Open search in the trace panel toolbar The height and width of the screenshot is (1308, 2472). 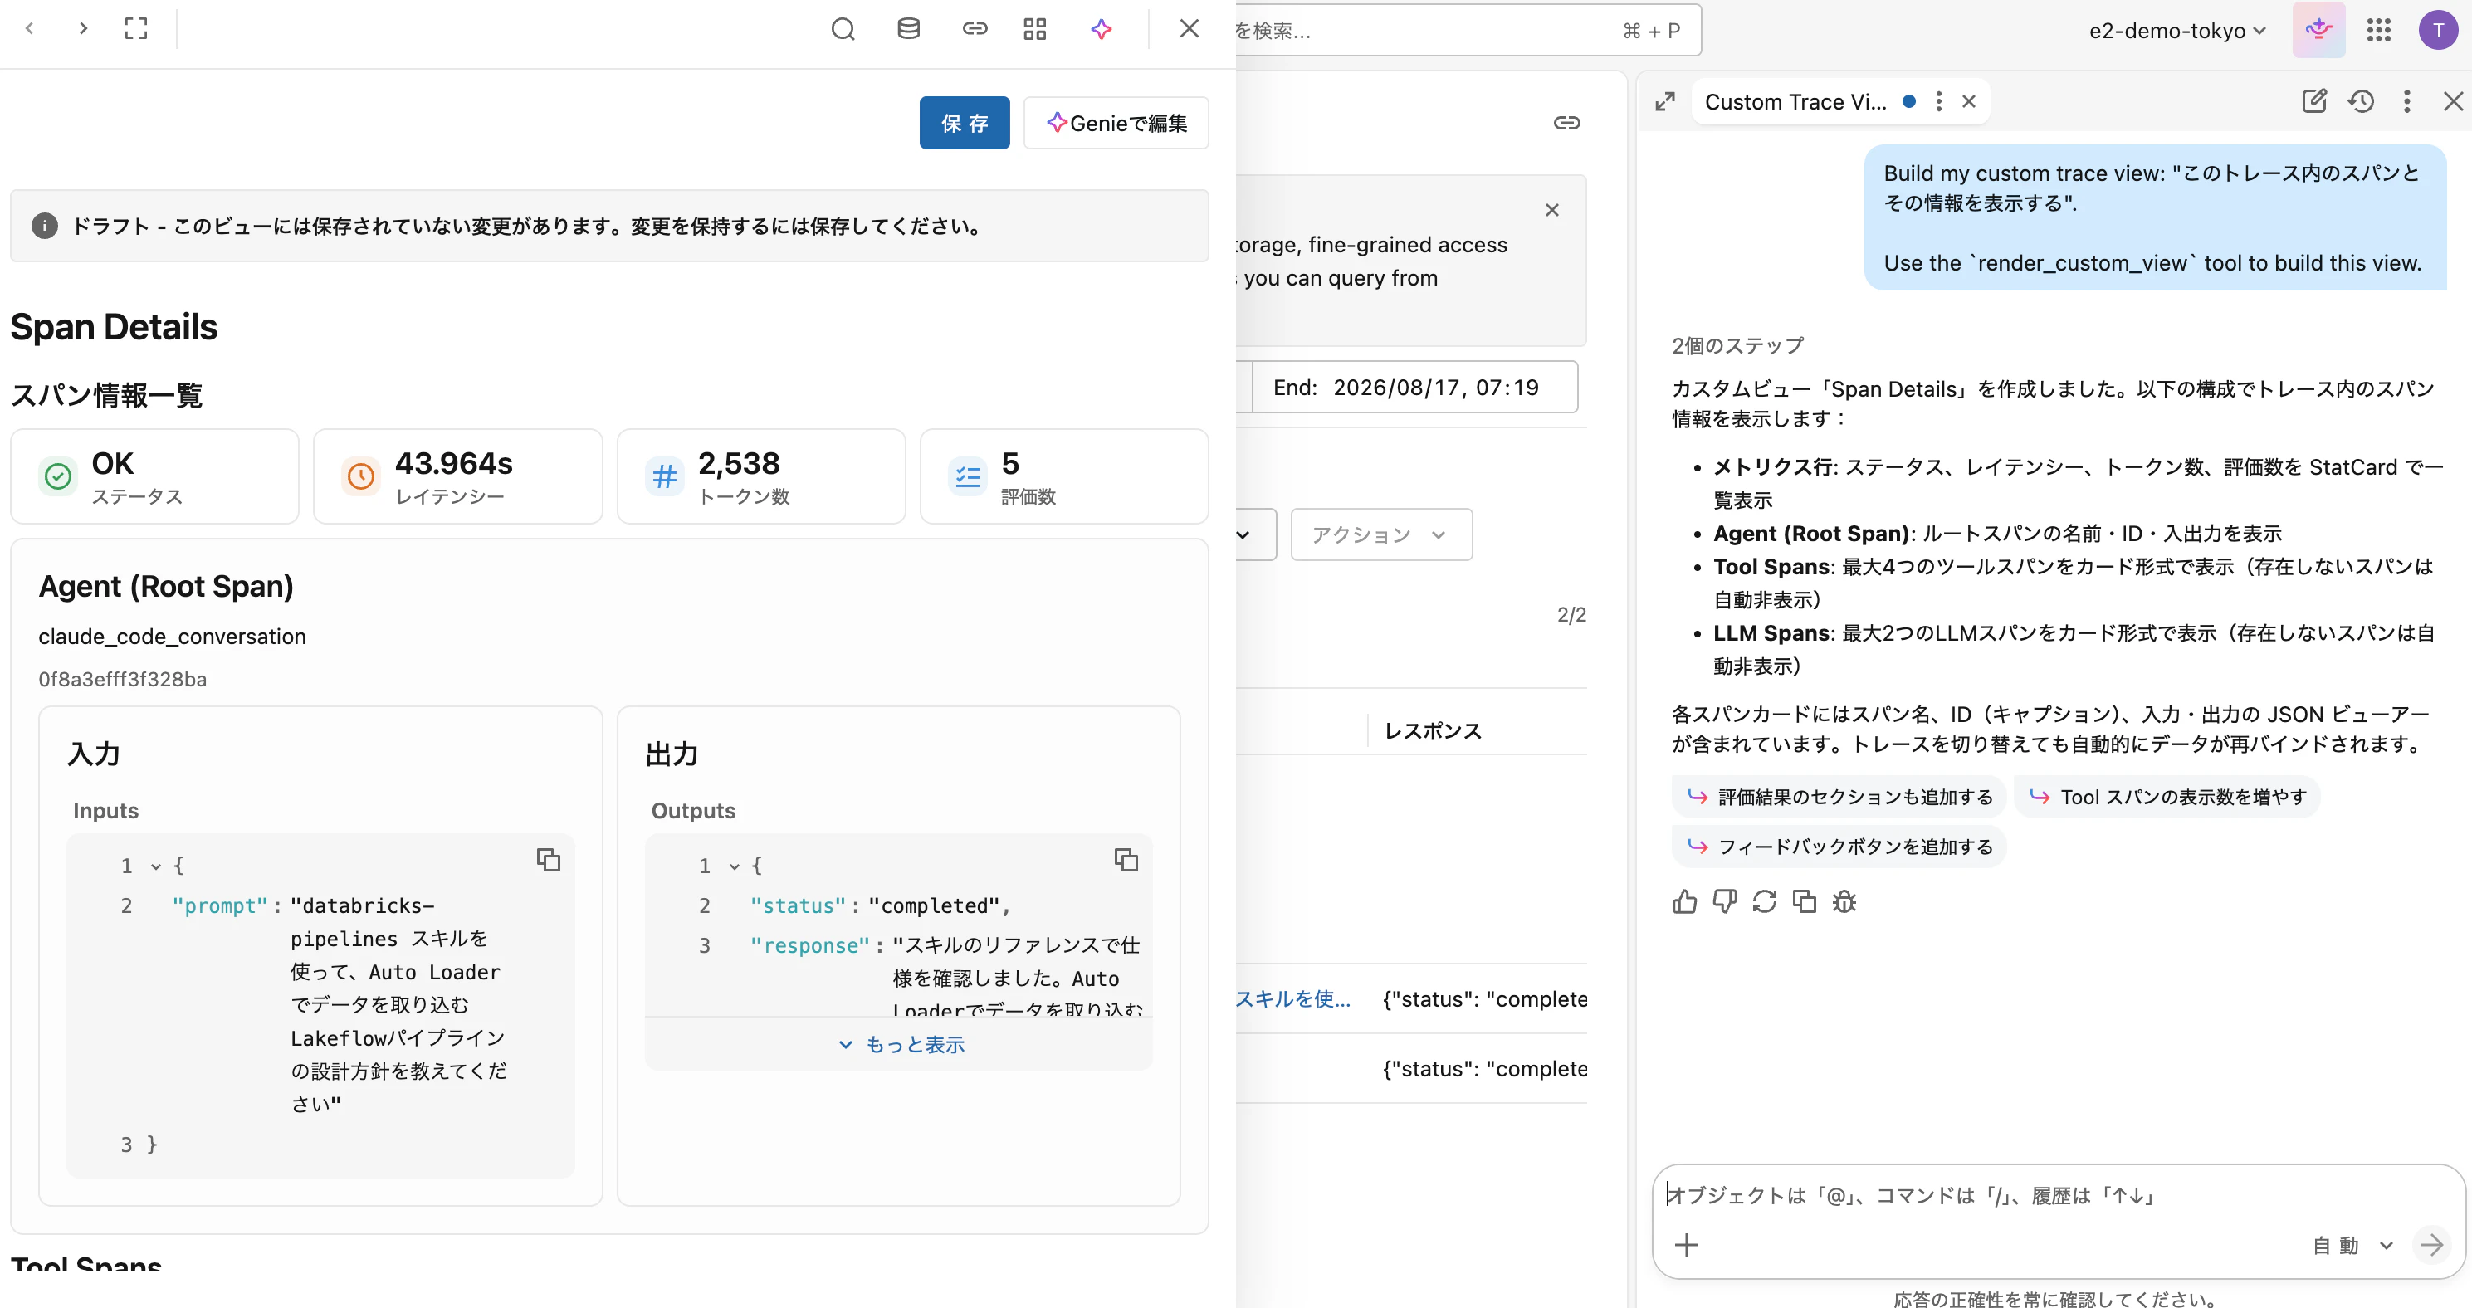click(x=843, y=29)
